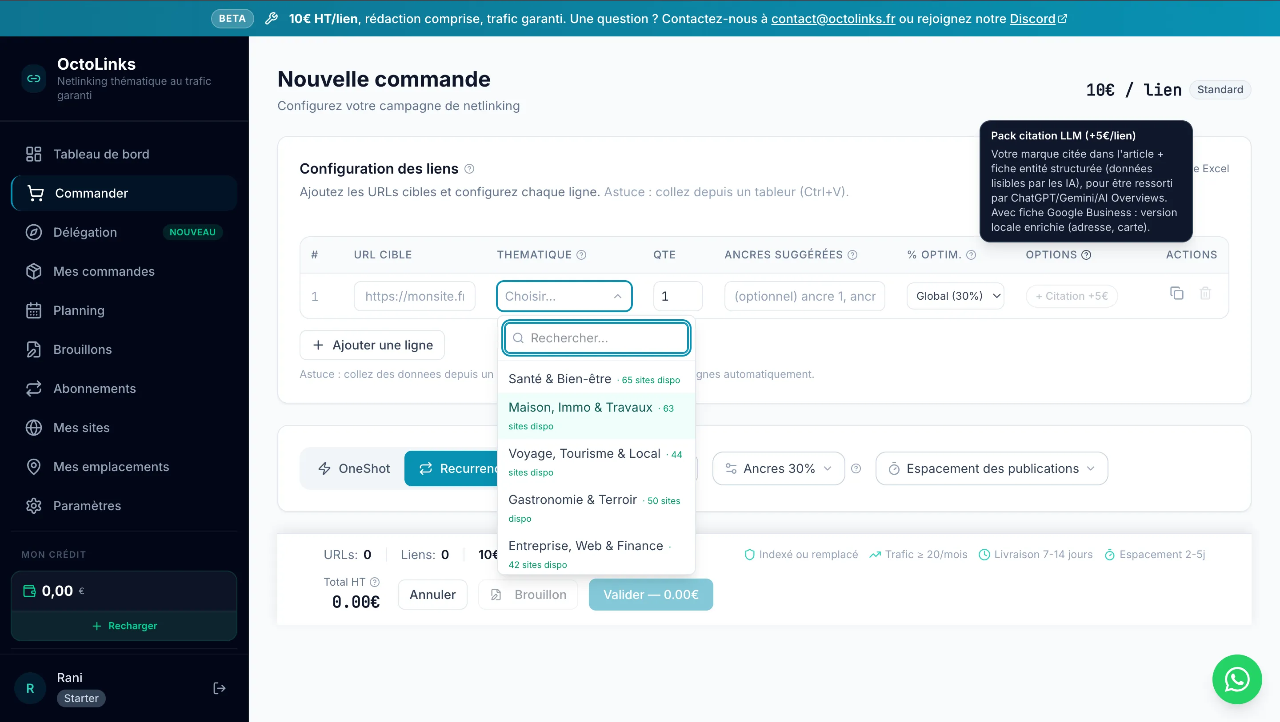Image resolution: width=1280 pixels, height=722 pixels.
Task: Click the wrench icon in top banner
Action: [271, 19]
